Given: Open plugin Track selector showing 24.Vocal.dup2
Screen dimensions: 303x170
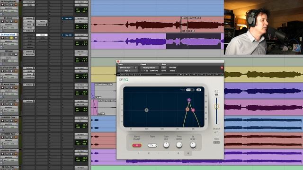Looking at the screenshot, I should coord(125,68).
